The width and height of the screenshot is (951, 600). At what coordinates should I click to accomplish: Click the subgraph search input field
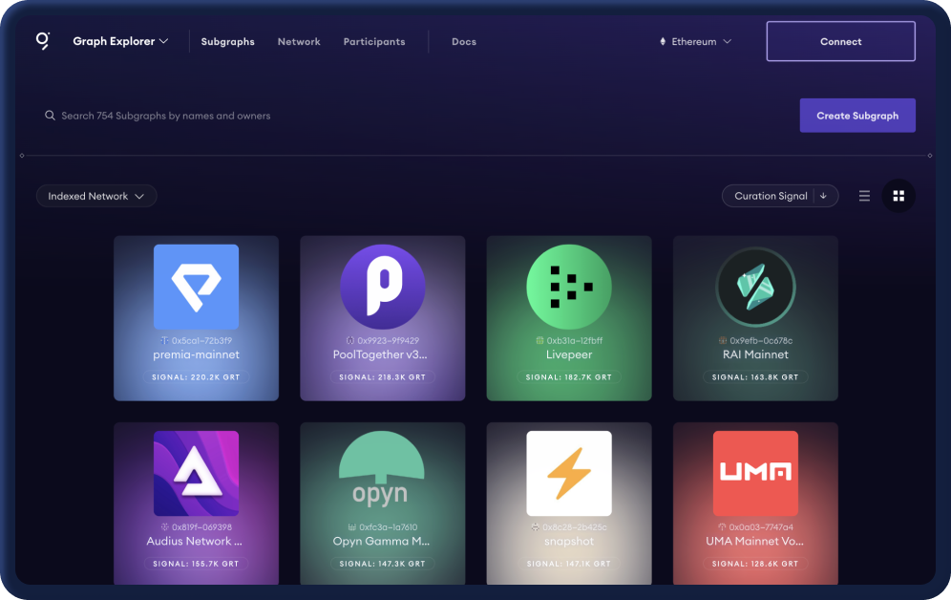click(286, 115)
